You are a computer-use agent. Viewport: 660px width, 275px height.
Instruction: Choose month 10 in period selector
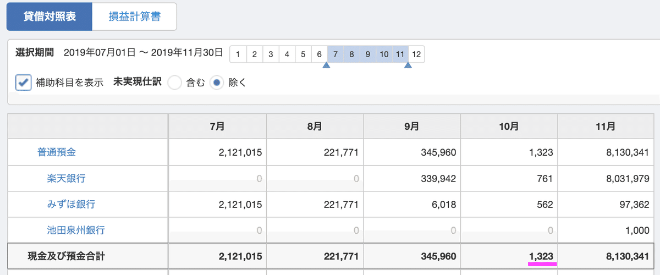(384, 54)
